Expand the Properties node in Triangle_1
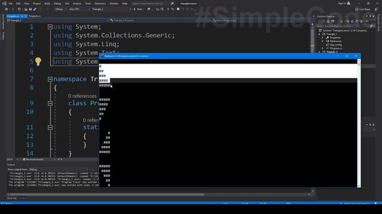 pyautogui.click(x=323, y=38)
